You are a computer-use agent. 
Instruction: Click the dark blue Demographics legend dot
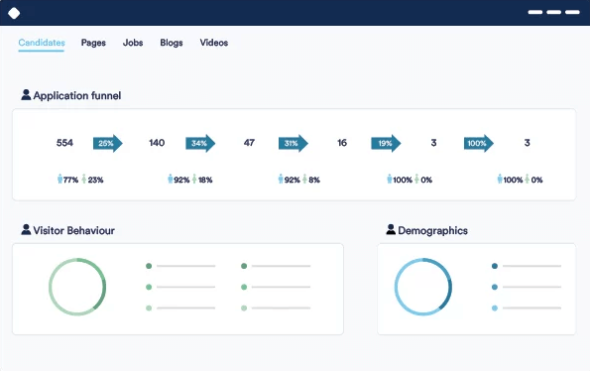[x=495, y=266]
